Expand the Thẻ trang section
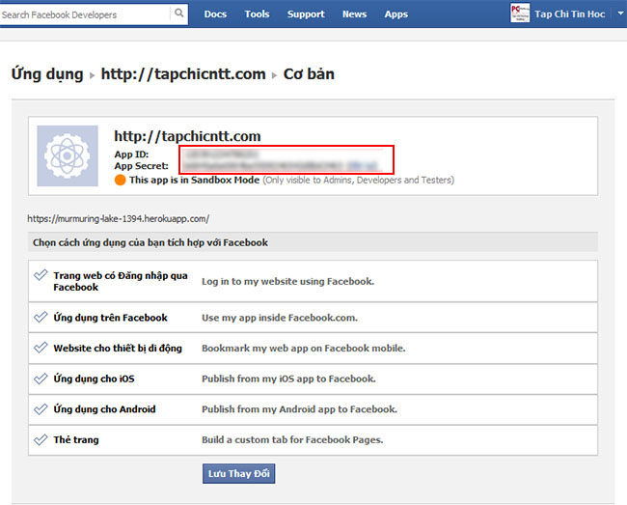 [313, 439]
